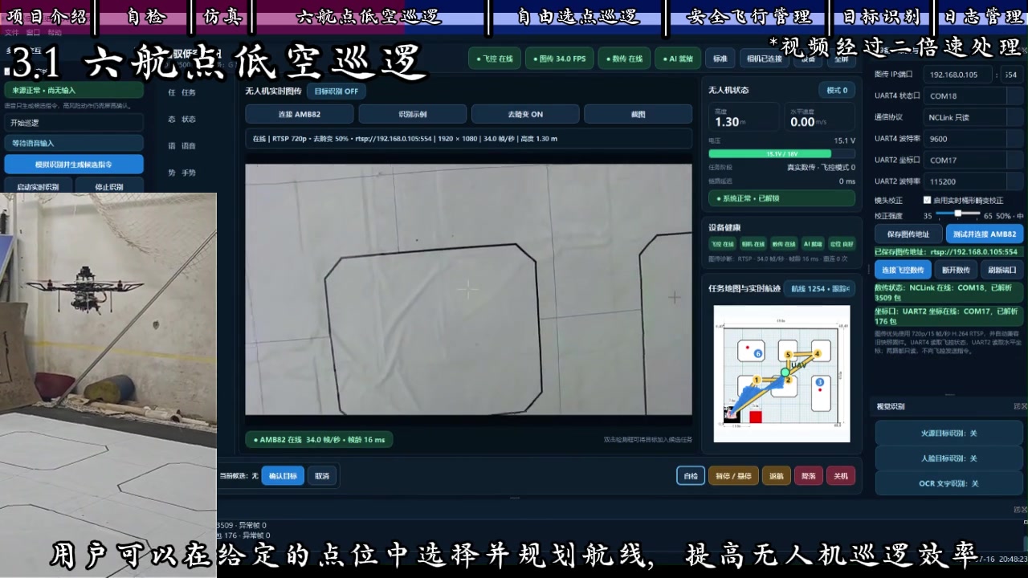The image size is (1028, 578).
Task: Select the 任务 item in the side navigation
Action: pos(182,92)
